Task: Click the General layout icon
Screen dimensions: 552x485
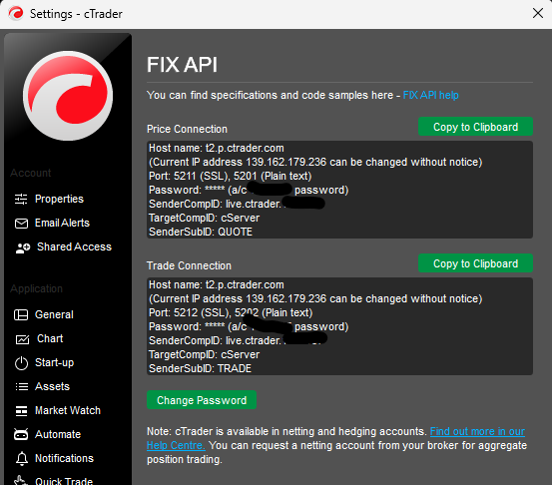Action: click(21, 314)
